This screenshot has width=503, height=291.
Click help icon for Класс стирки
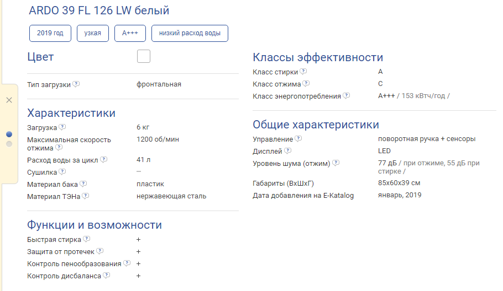tap(303, 71)
